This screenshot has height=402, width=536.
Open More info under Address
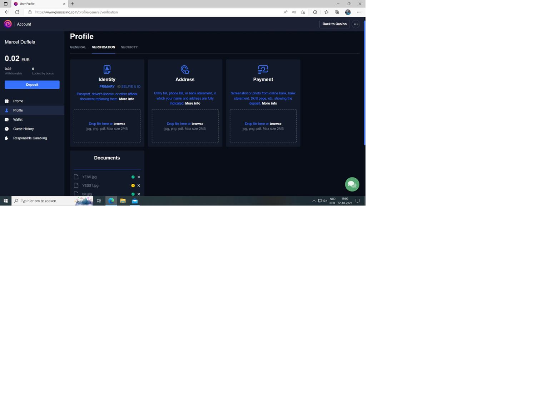(x=193, y=103)
